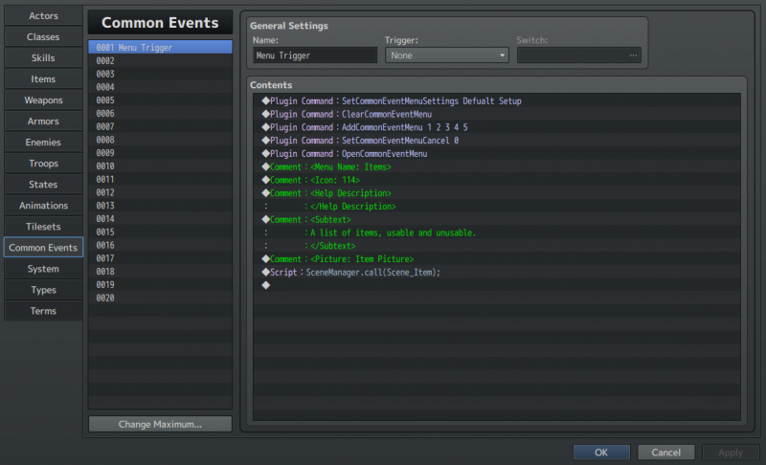Select common event 0020 in list

point(160,298)
